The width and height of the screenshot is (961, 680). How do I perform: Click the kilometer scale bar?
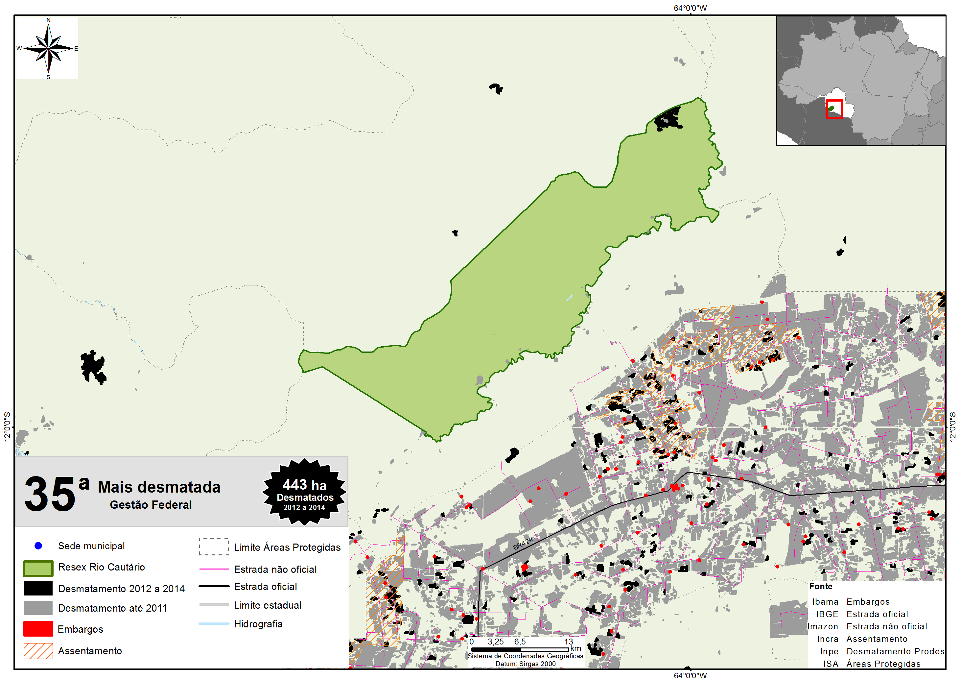[520, 649]
